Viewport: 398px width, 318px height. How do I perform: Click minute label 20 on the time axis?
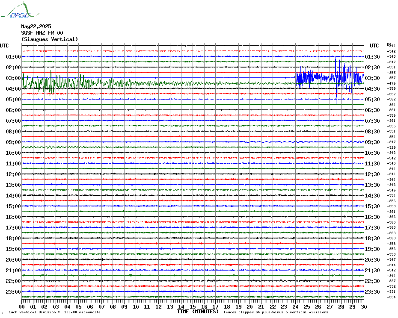[250, 306]
